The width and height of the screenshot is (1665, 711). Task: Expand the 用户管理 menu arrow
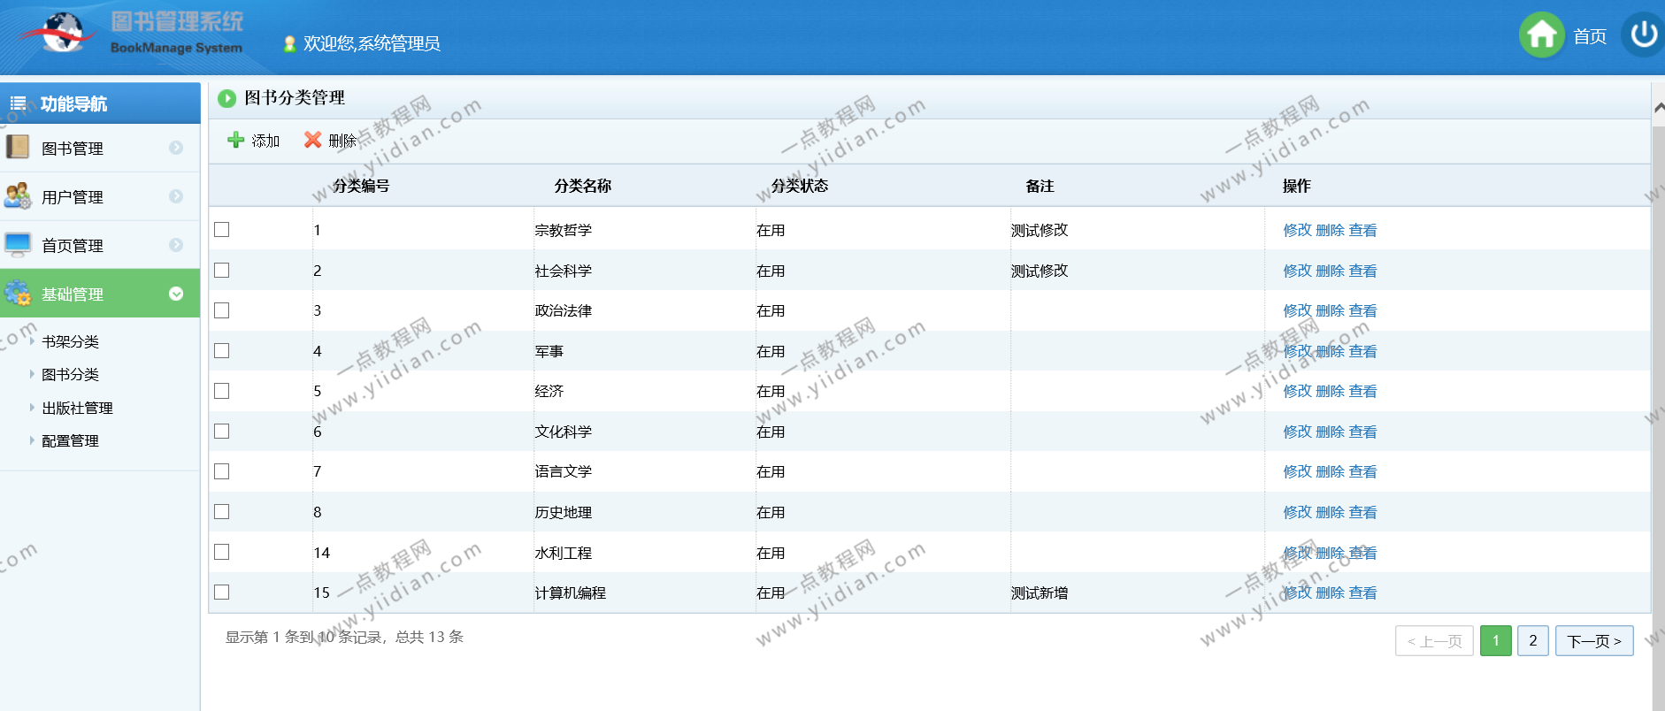click(176, 196)
